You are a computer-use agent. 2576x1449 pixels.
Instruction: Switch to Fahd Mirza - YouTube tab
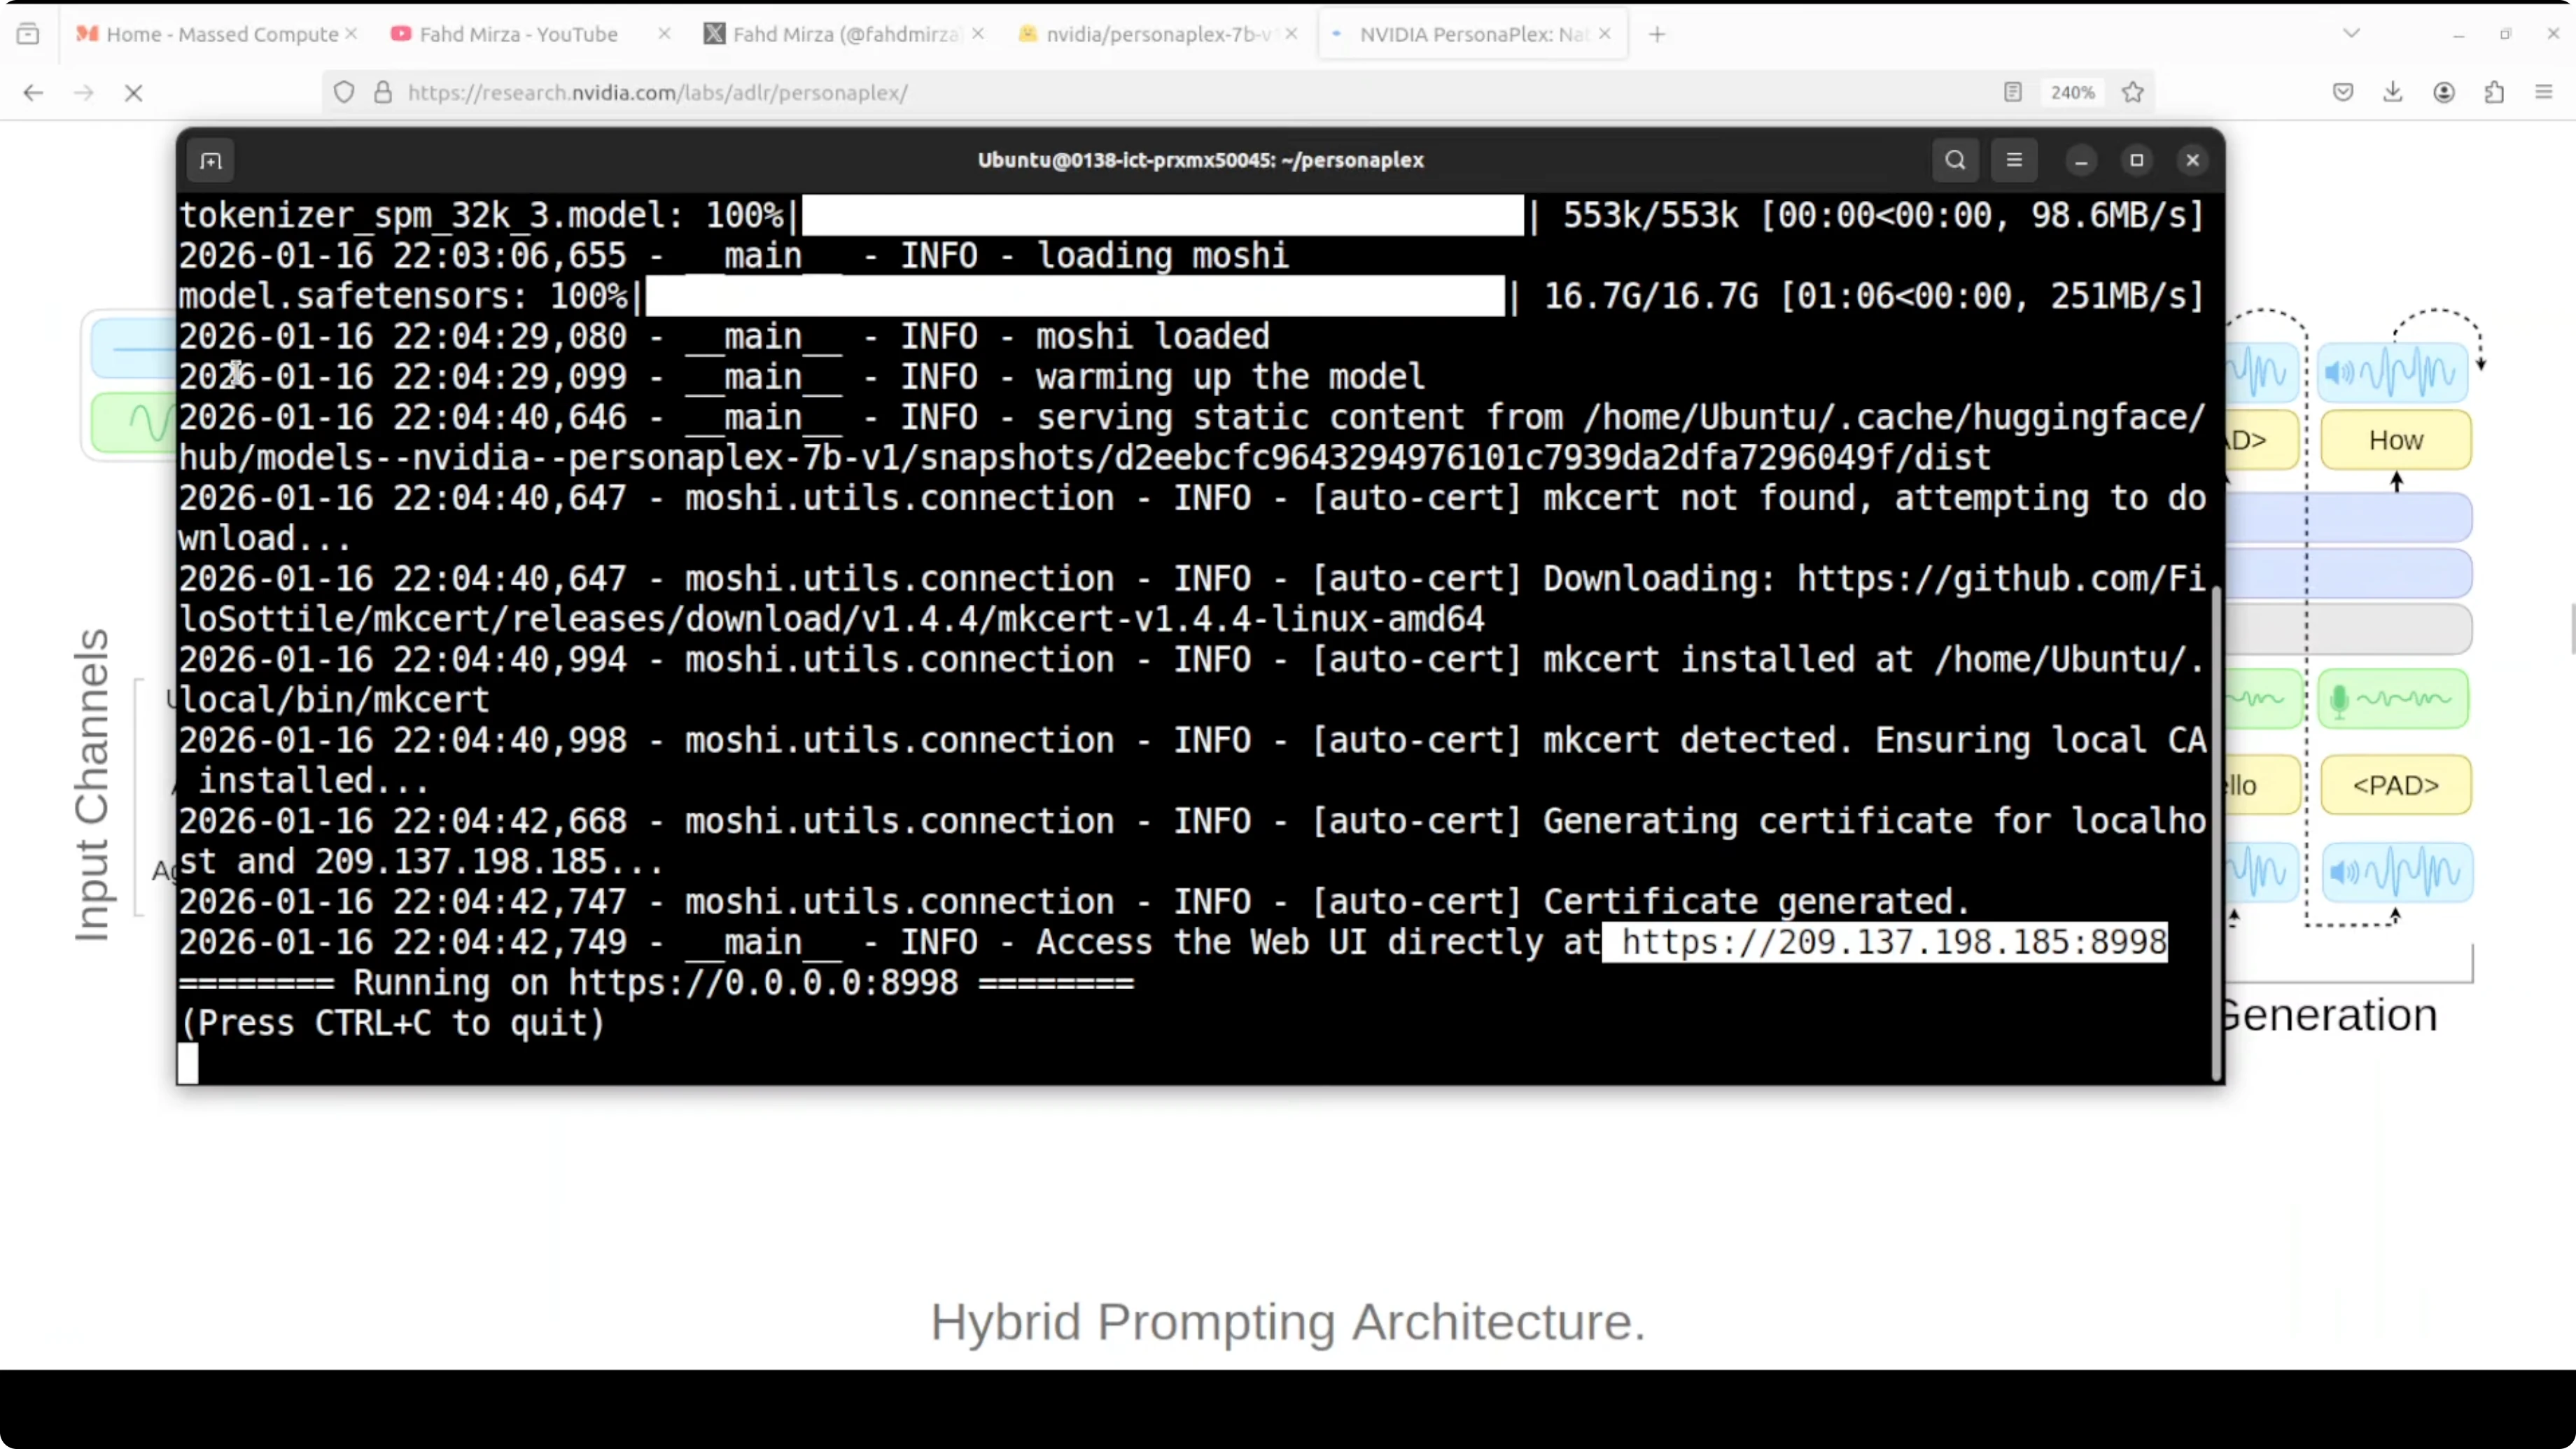[518, 34]
